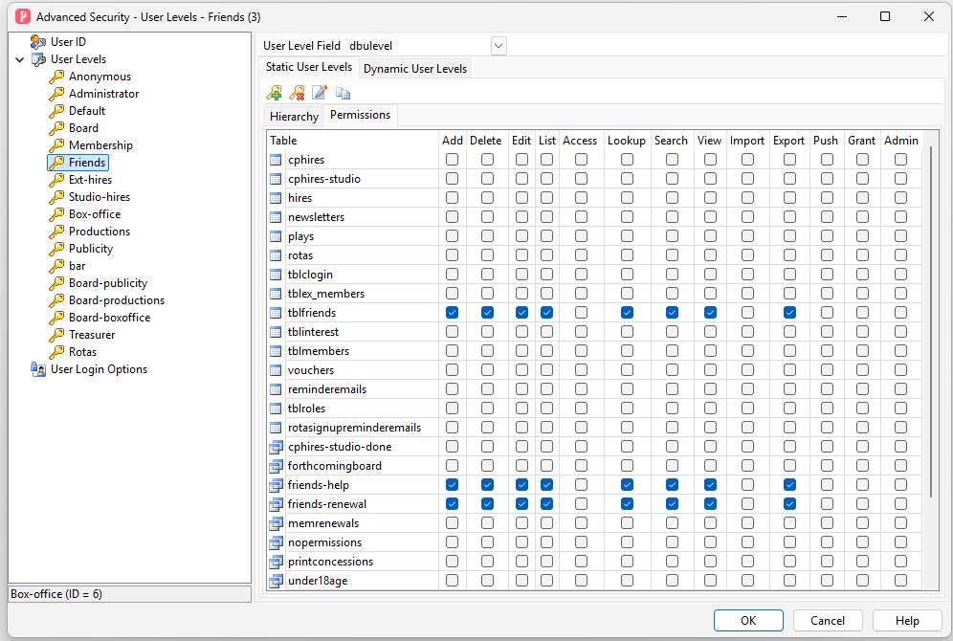Enable View permission for tblmembers
Image resolution: width=953 pixels, height=641 pixels.
click(710, 350)
